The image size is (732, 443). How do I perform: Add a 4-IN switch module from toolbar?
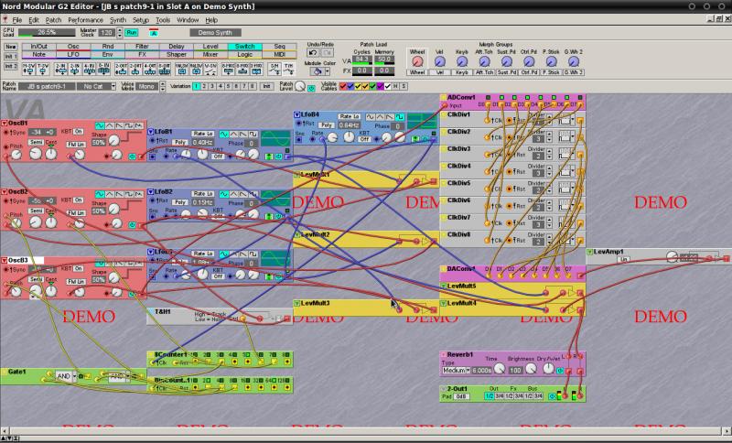pos(89,70)
